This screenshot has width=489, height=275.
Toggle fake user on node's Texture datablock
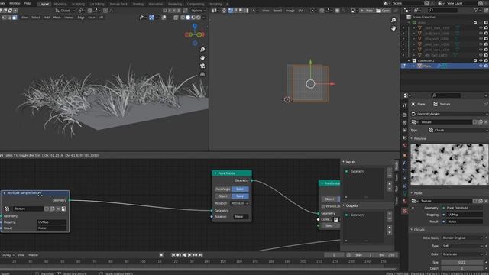[x=47, y=209]
